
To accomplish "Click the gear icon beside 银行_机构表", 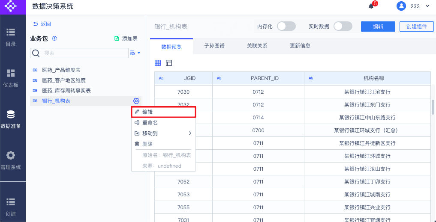I will pos(136,101).
